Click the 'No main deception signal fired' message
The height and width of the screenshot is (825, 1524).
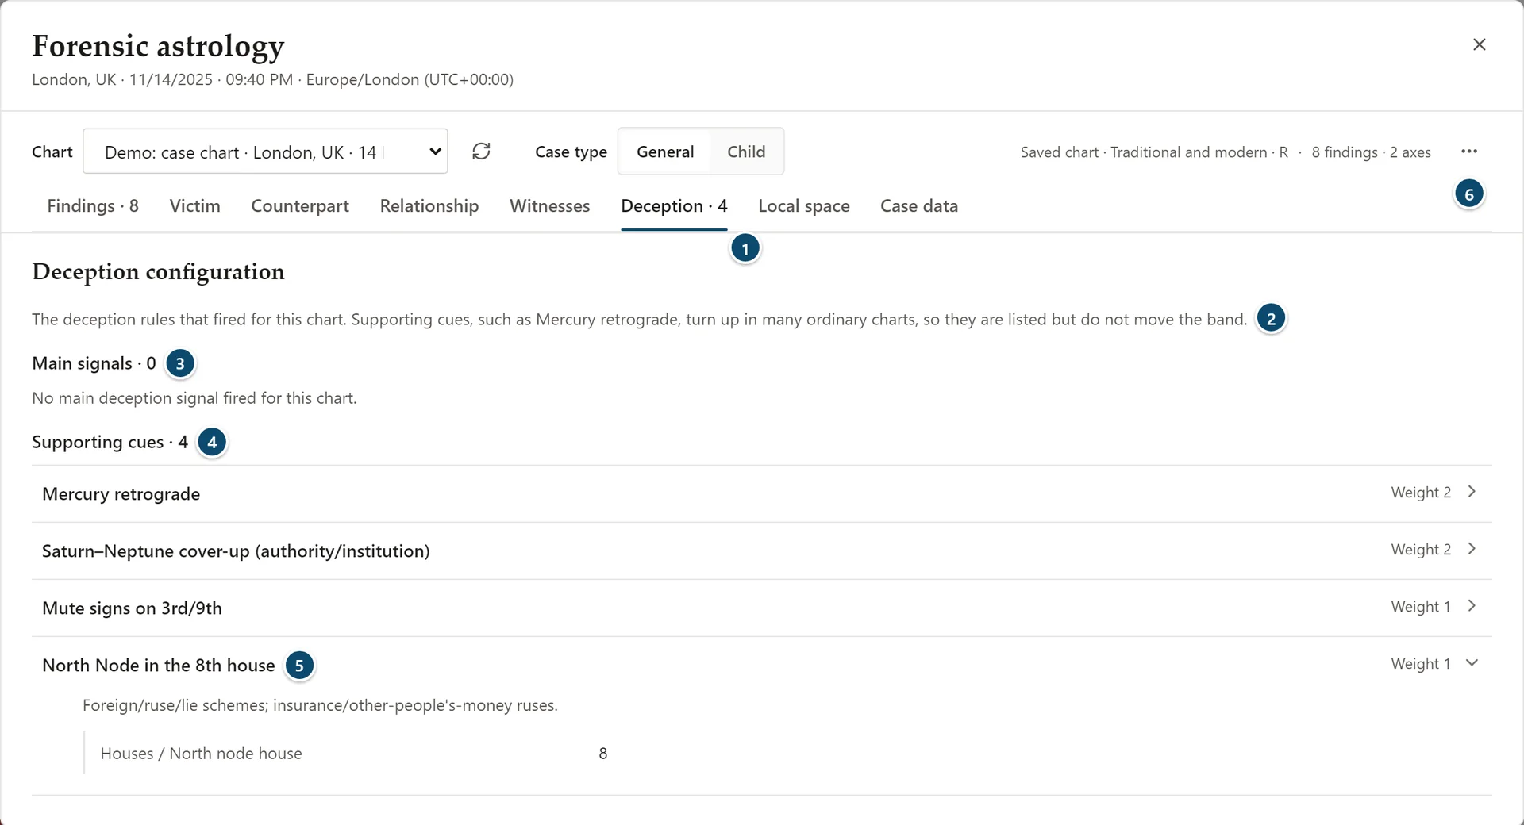(194, 398)
